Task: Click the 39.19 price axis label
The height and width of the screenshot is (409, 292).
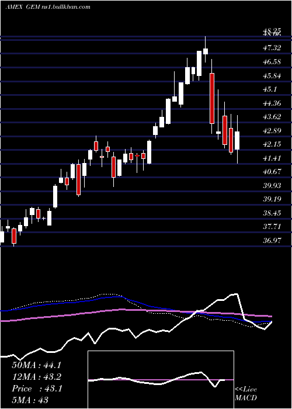Action: pos(272,199)
